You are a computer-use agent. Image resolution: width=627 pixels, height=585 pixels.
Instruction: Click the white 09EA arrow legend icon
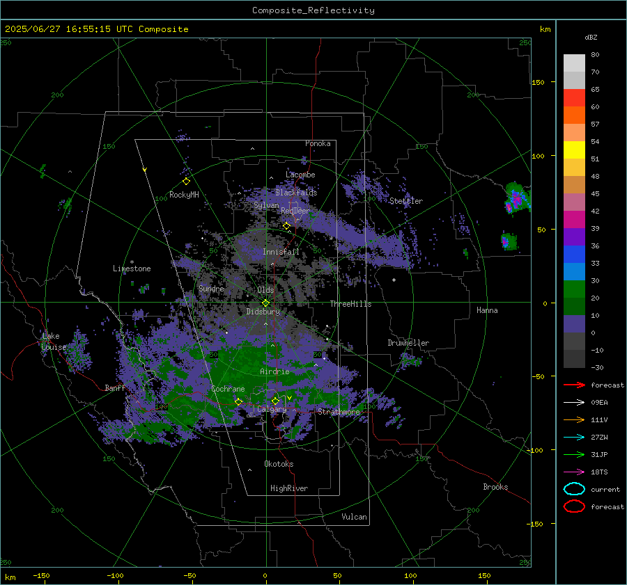pos(574,403)
